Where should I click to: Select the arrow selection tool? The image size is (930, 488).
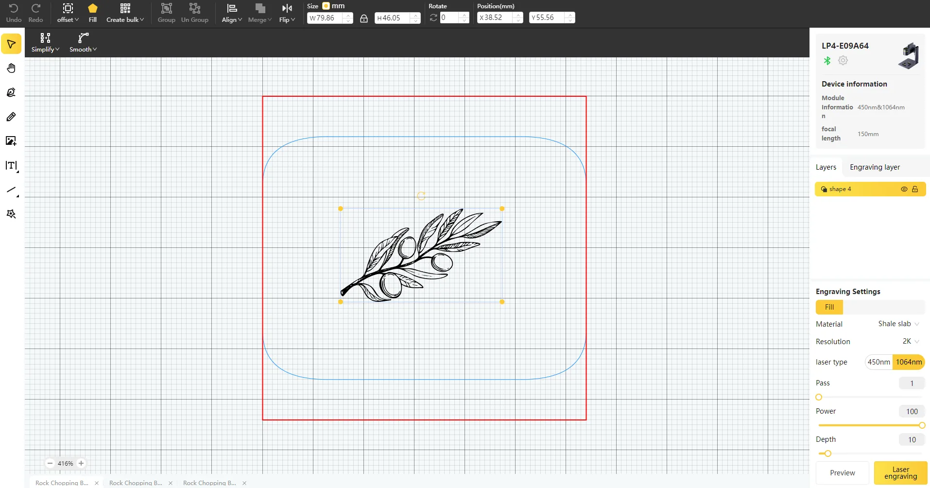11,44
